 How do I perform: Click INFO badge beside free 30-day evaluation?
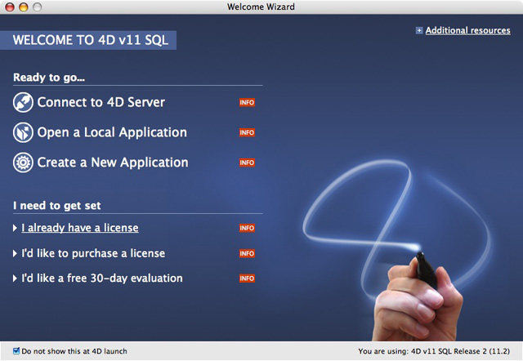click(x=247, y=279)
